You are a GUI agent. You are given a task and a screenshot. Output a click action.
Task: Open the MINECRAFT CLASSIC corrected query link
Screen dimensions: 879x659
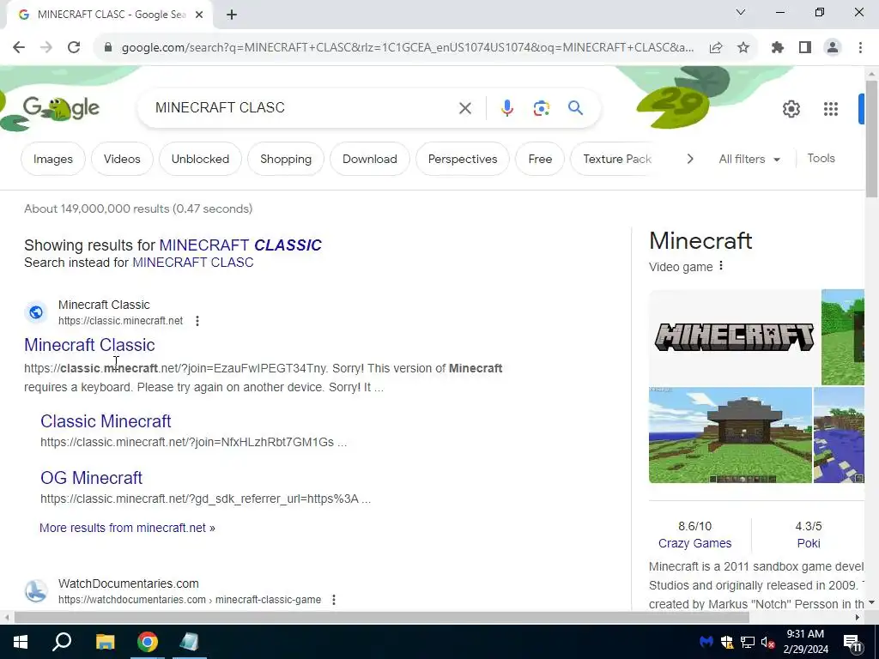pos(240,245)
